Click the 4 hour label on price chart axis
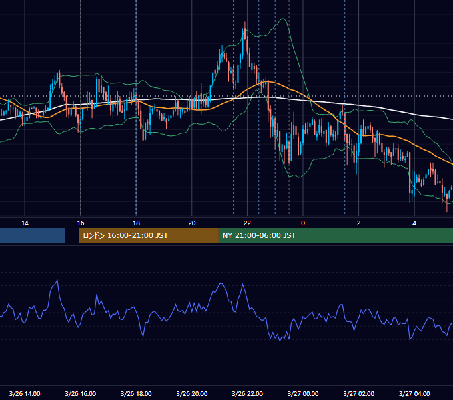 (414, 223)
